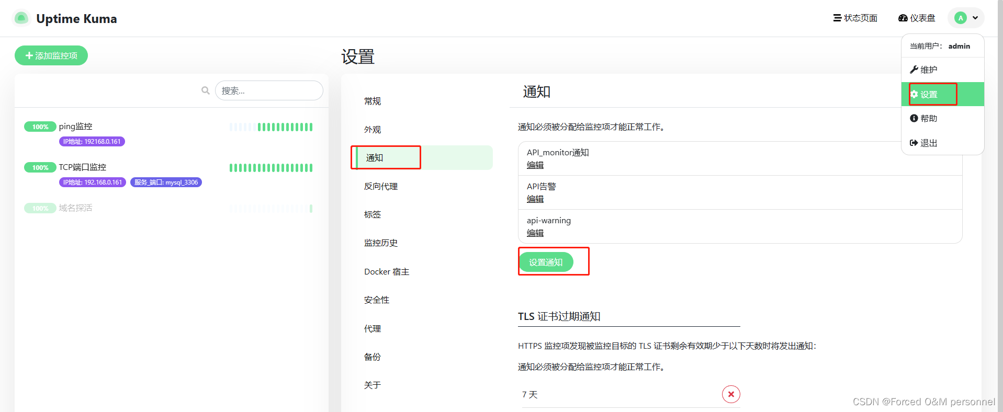Click the 100% badge of TCP端口监控
Viewport: 1003px width, 412px height.
[40, 167]
